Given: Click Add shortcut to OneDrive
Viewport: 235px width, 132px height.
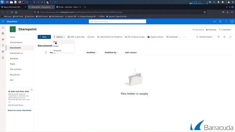Looking at the screenshot, I should click(110, 37).
